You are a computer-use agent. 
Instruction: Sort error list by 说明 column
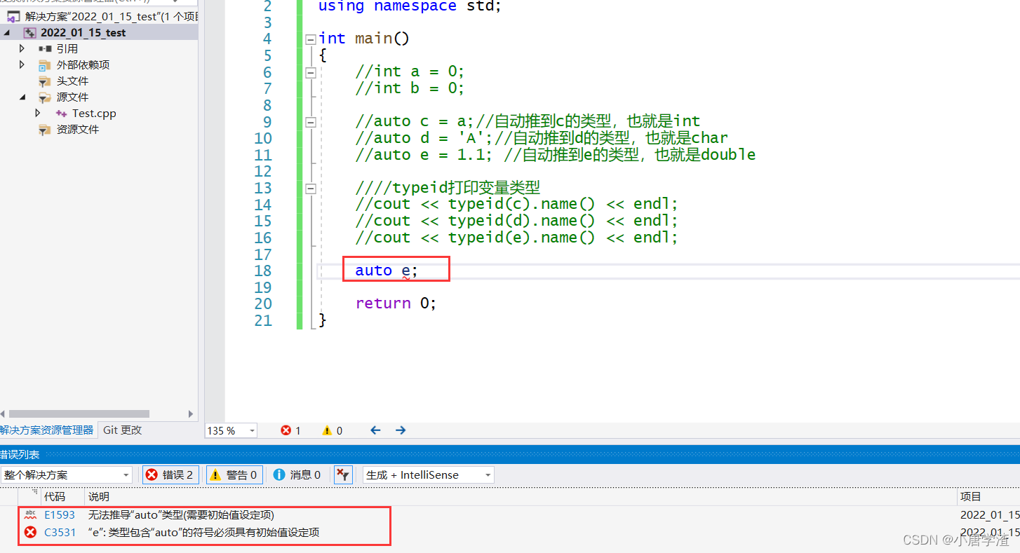(x=521, y=497)
